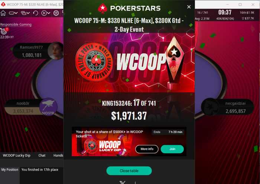Dismiss the PokerStars results popup with X

[x=189, y=7]
